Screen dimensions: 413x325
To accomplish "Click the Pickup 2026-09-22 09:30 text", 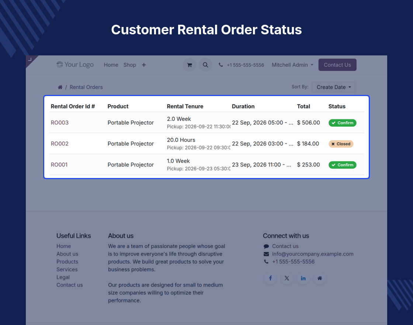I will click(199, 148).
